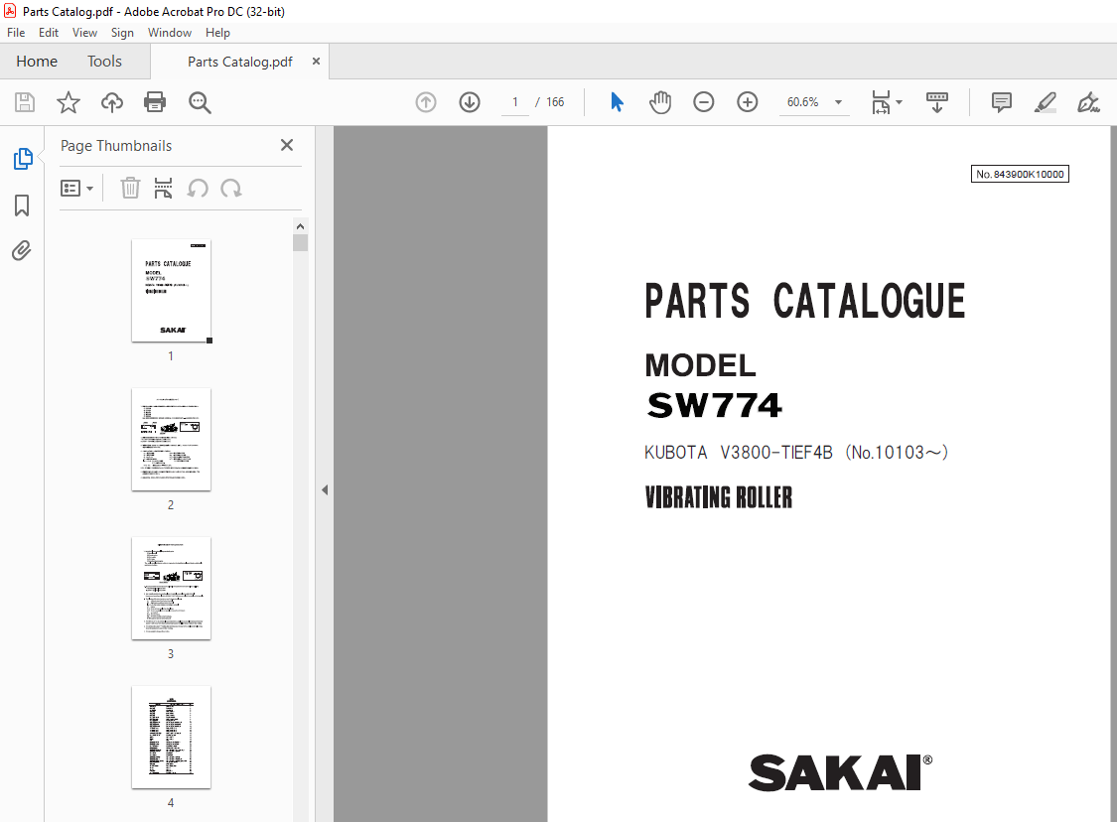Click the Save file icon
Image resolution: width=1117 pixels, height=822 pixels.
(x=25, y=102)
